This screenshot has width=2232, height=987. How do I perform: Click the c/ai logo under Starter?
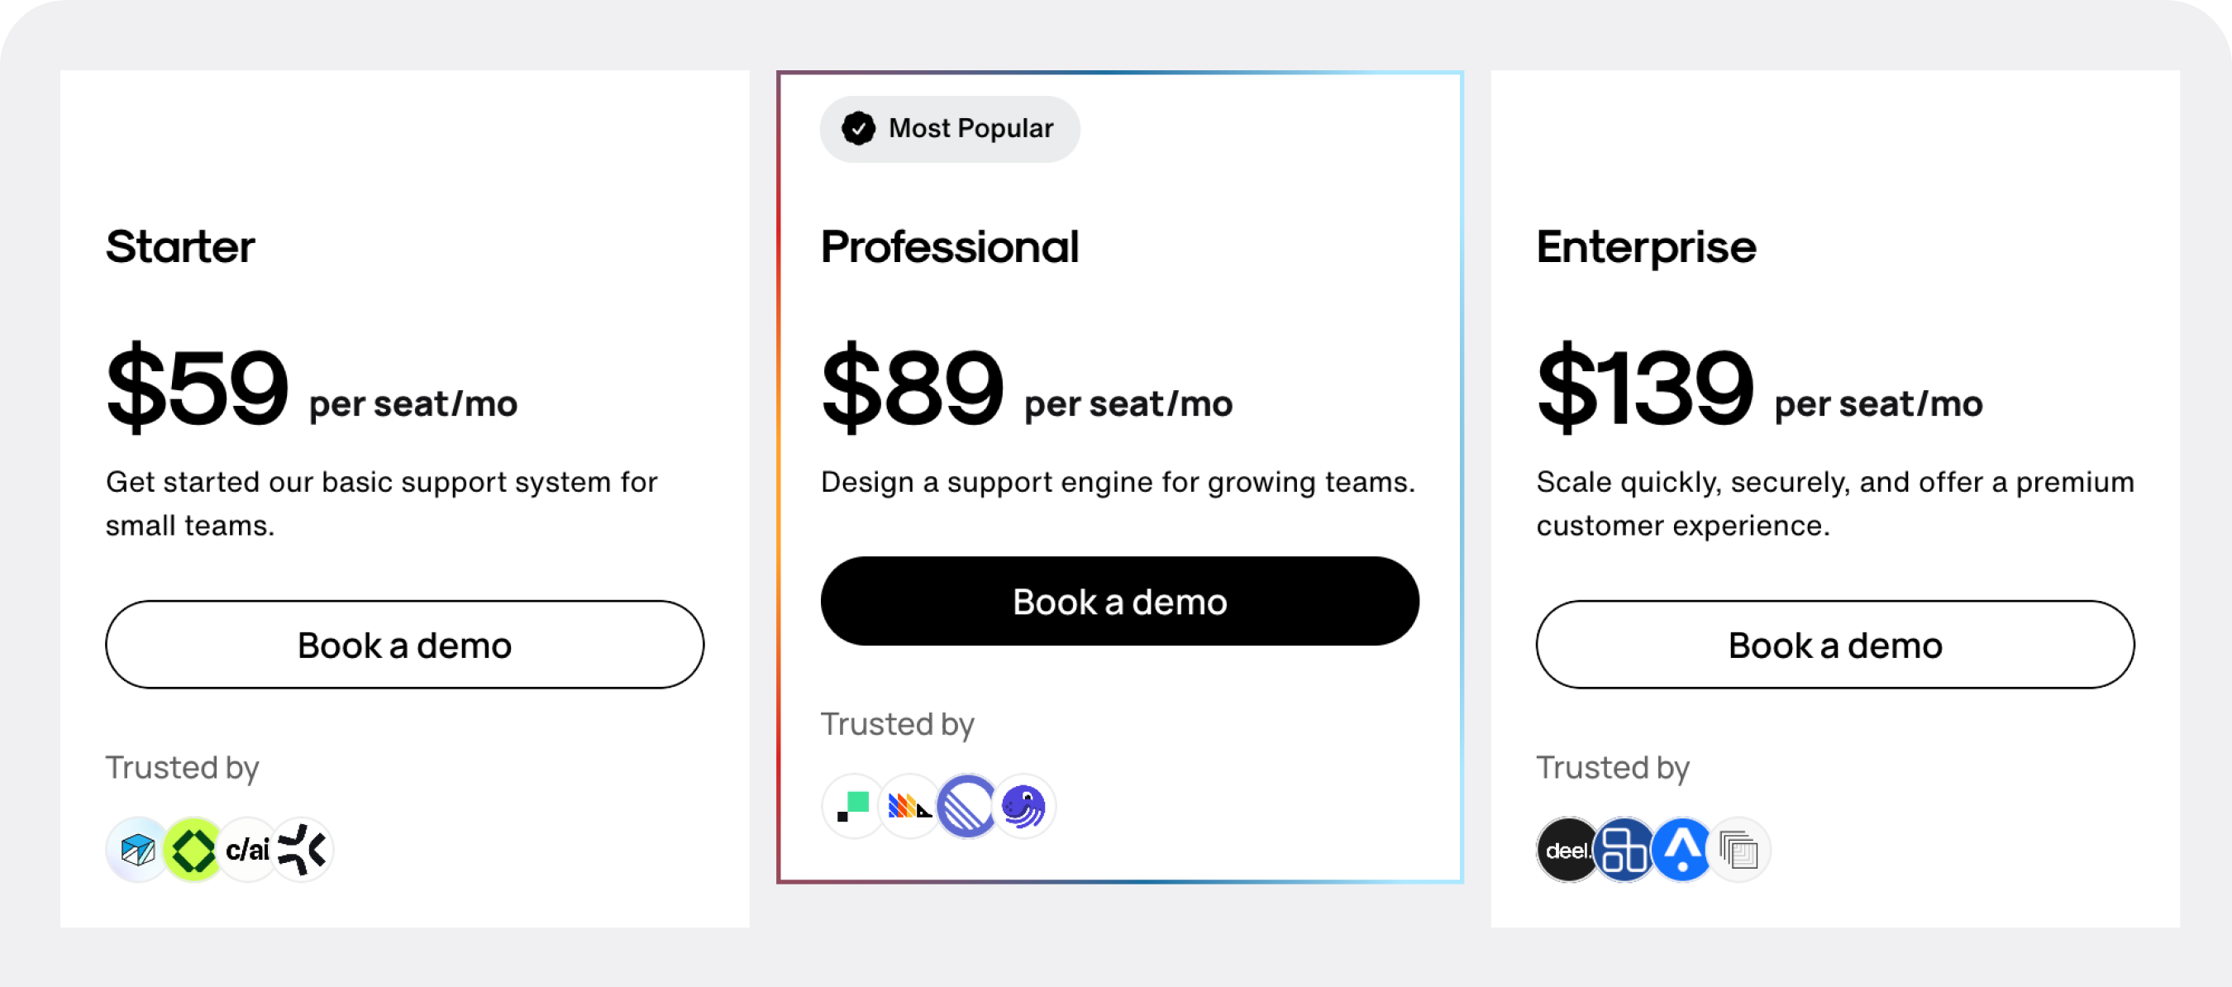(x=247, y=849)
